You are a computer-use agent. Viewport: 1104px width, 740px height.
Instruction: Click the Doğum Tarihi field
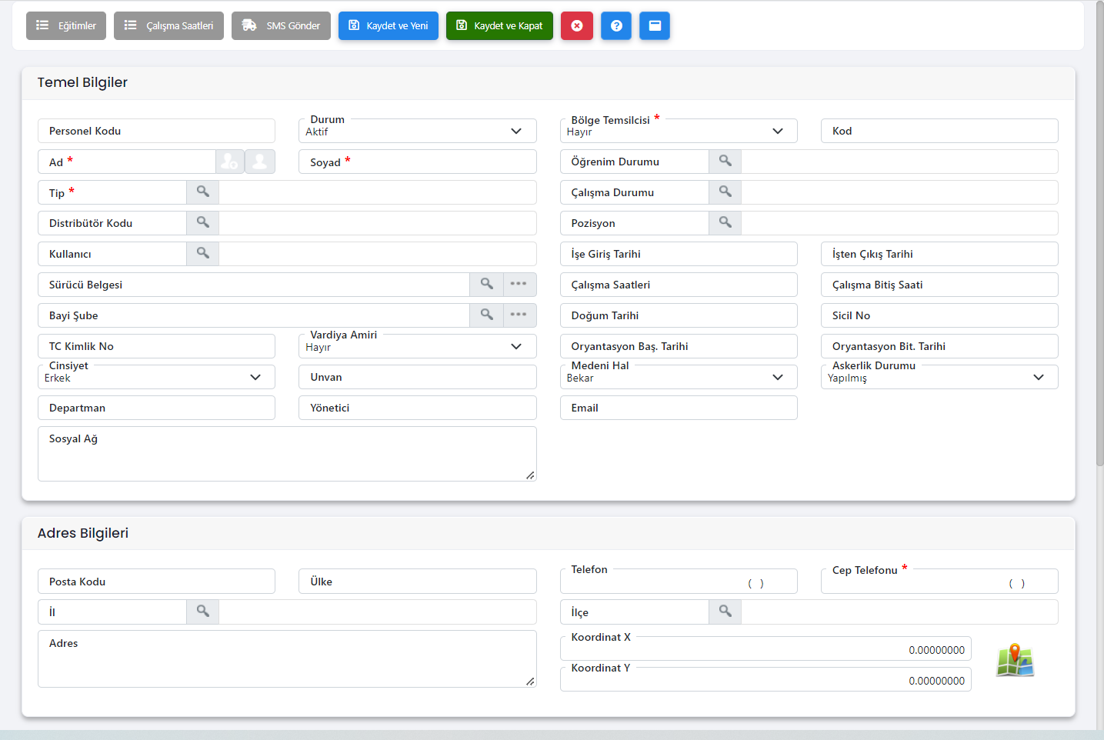pyautogui.click(x=679, y=315)
